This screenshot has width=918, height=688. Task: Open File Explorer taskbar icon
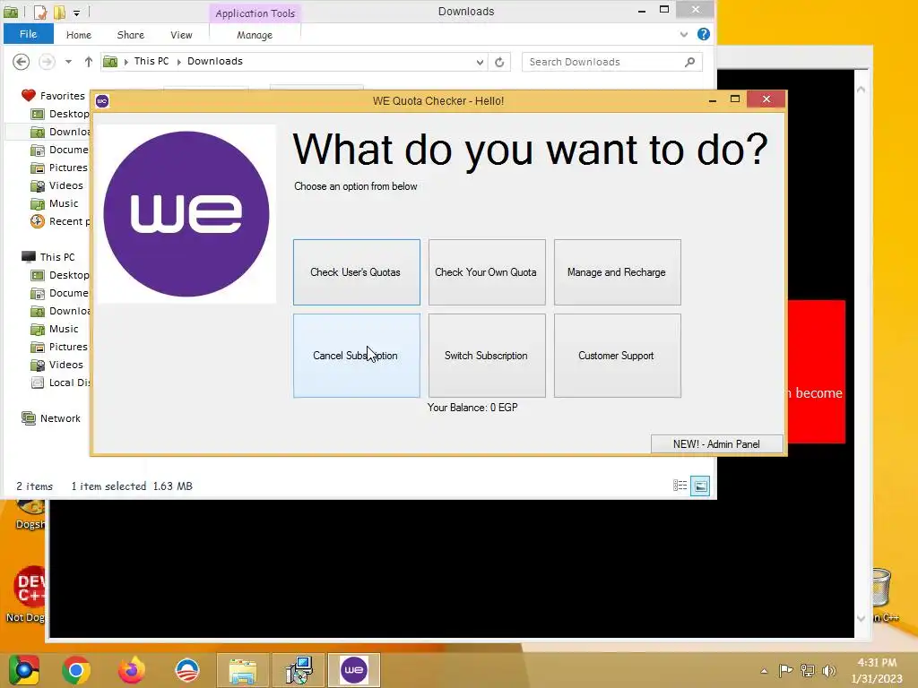(242, 670)
